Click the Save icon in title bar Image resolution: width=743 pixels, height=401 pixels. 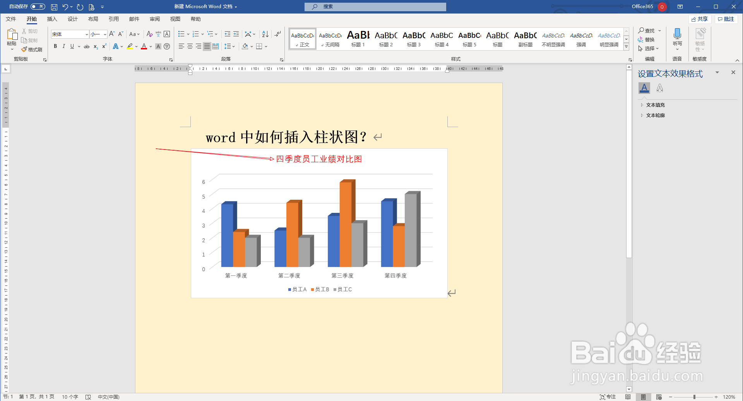pyautogui.click(x=54, y=7)
